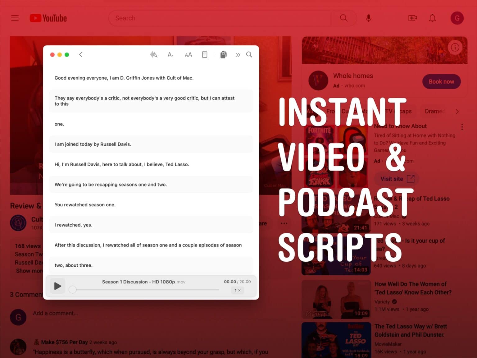The height and width of the screenshot is (358, 477).
Task: Click the waveform audio search icon
Action: (154, 55)
